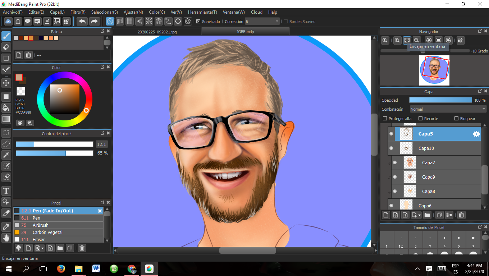Screen dimensions: 489x276
Task: Enable the grid snap guide
Action: tap(129, 21)
